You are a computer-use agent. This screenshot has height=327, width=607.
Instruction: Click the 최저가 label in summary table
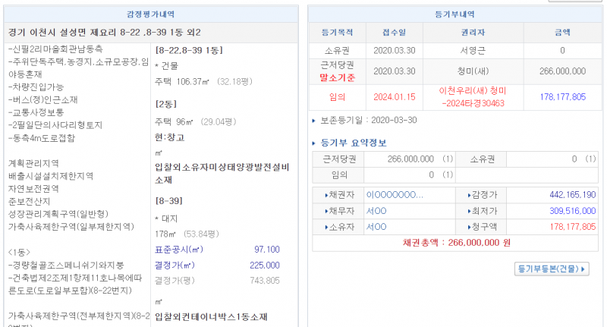coord(480,211)
